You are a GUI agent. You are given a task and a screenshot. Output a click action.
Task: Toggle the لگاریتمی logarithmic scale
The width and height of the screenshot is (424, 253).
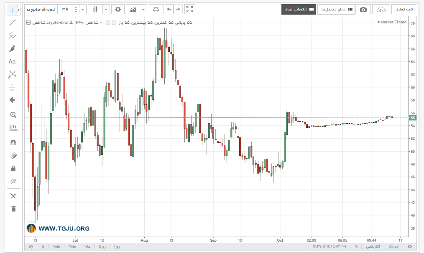(x=373, y=246)
